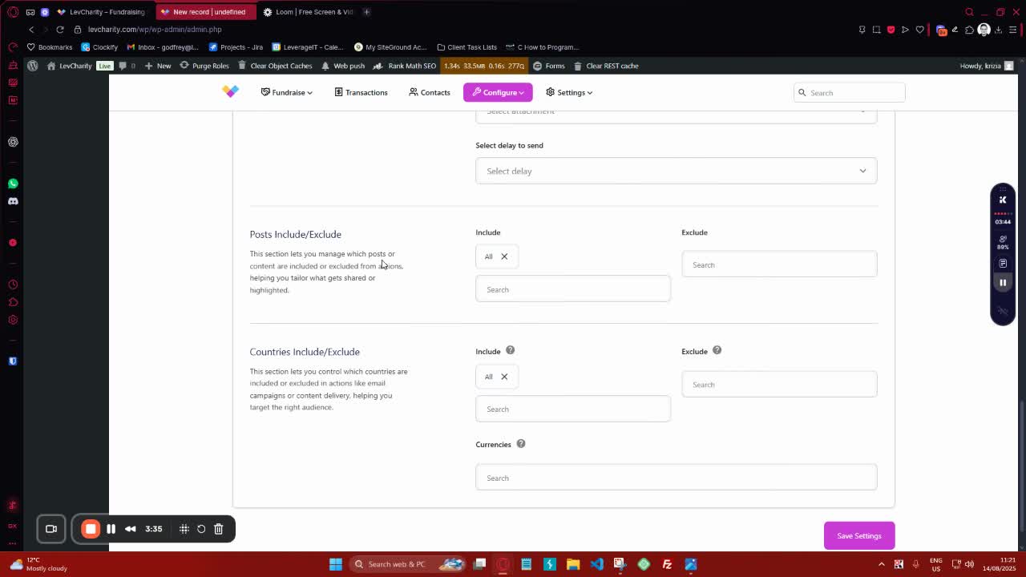
Task: Click the Currencies help question mark icon
Action: tap(520, 444)
